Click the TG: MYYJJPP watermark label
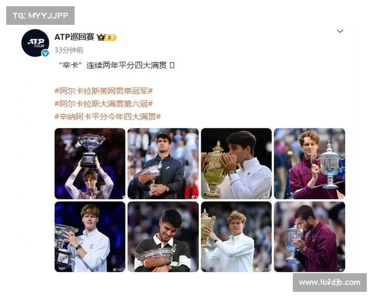The height and width of the screenshot is (298, 373). [x=40, y=16]
